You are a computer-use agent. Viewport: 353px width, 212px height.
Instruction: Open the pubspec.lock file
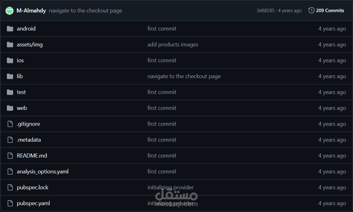tap(32, 187)
